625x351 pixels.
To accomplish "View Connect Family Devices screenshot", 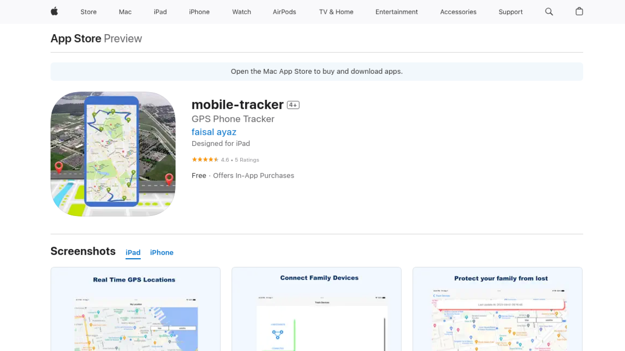I will coord(316,309).
